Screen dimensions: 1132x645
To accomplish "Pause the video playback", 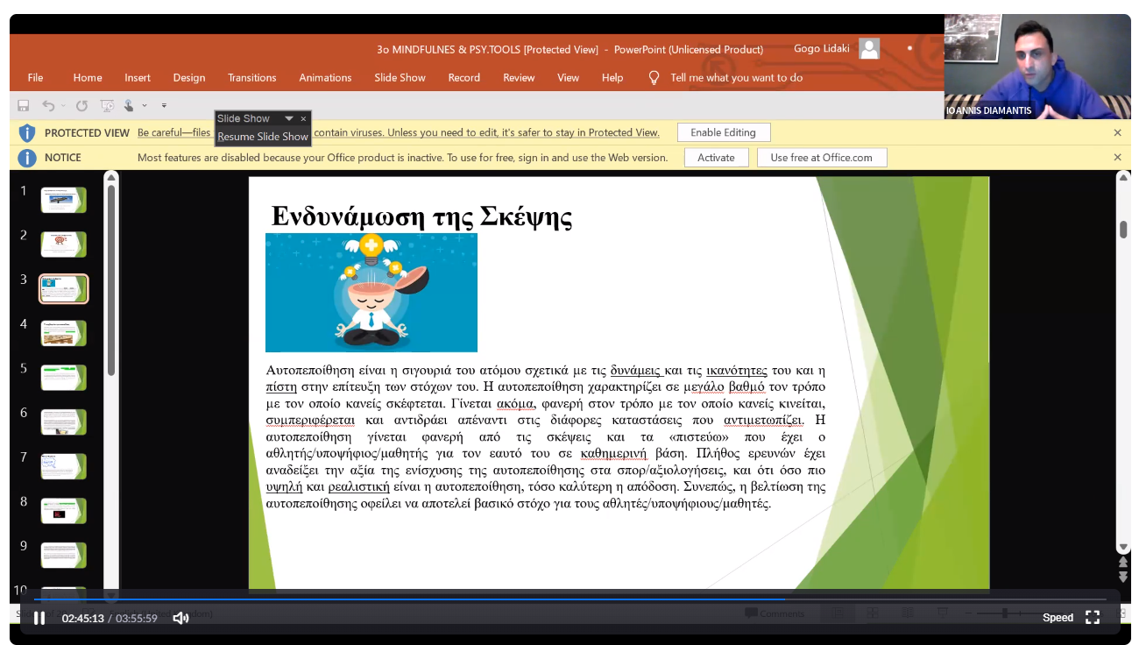I will [x=39, y=618].
